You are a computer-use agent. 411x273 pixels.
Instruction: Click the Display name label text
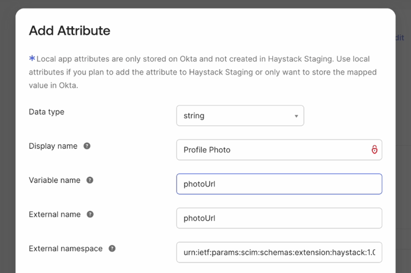click(53, 146)
